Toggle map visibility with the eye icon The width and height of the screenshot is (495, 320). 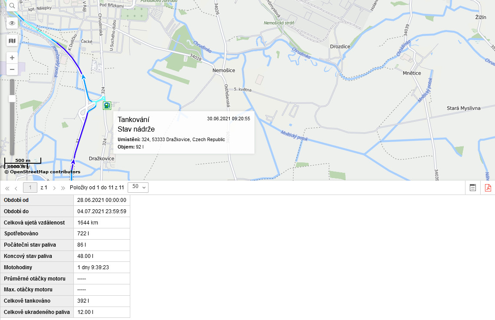12,23
